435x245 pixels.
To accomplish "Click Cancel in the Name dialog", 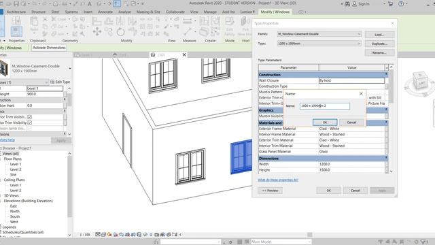I will 351,122.
